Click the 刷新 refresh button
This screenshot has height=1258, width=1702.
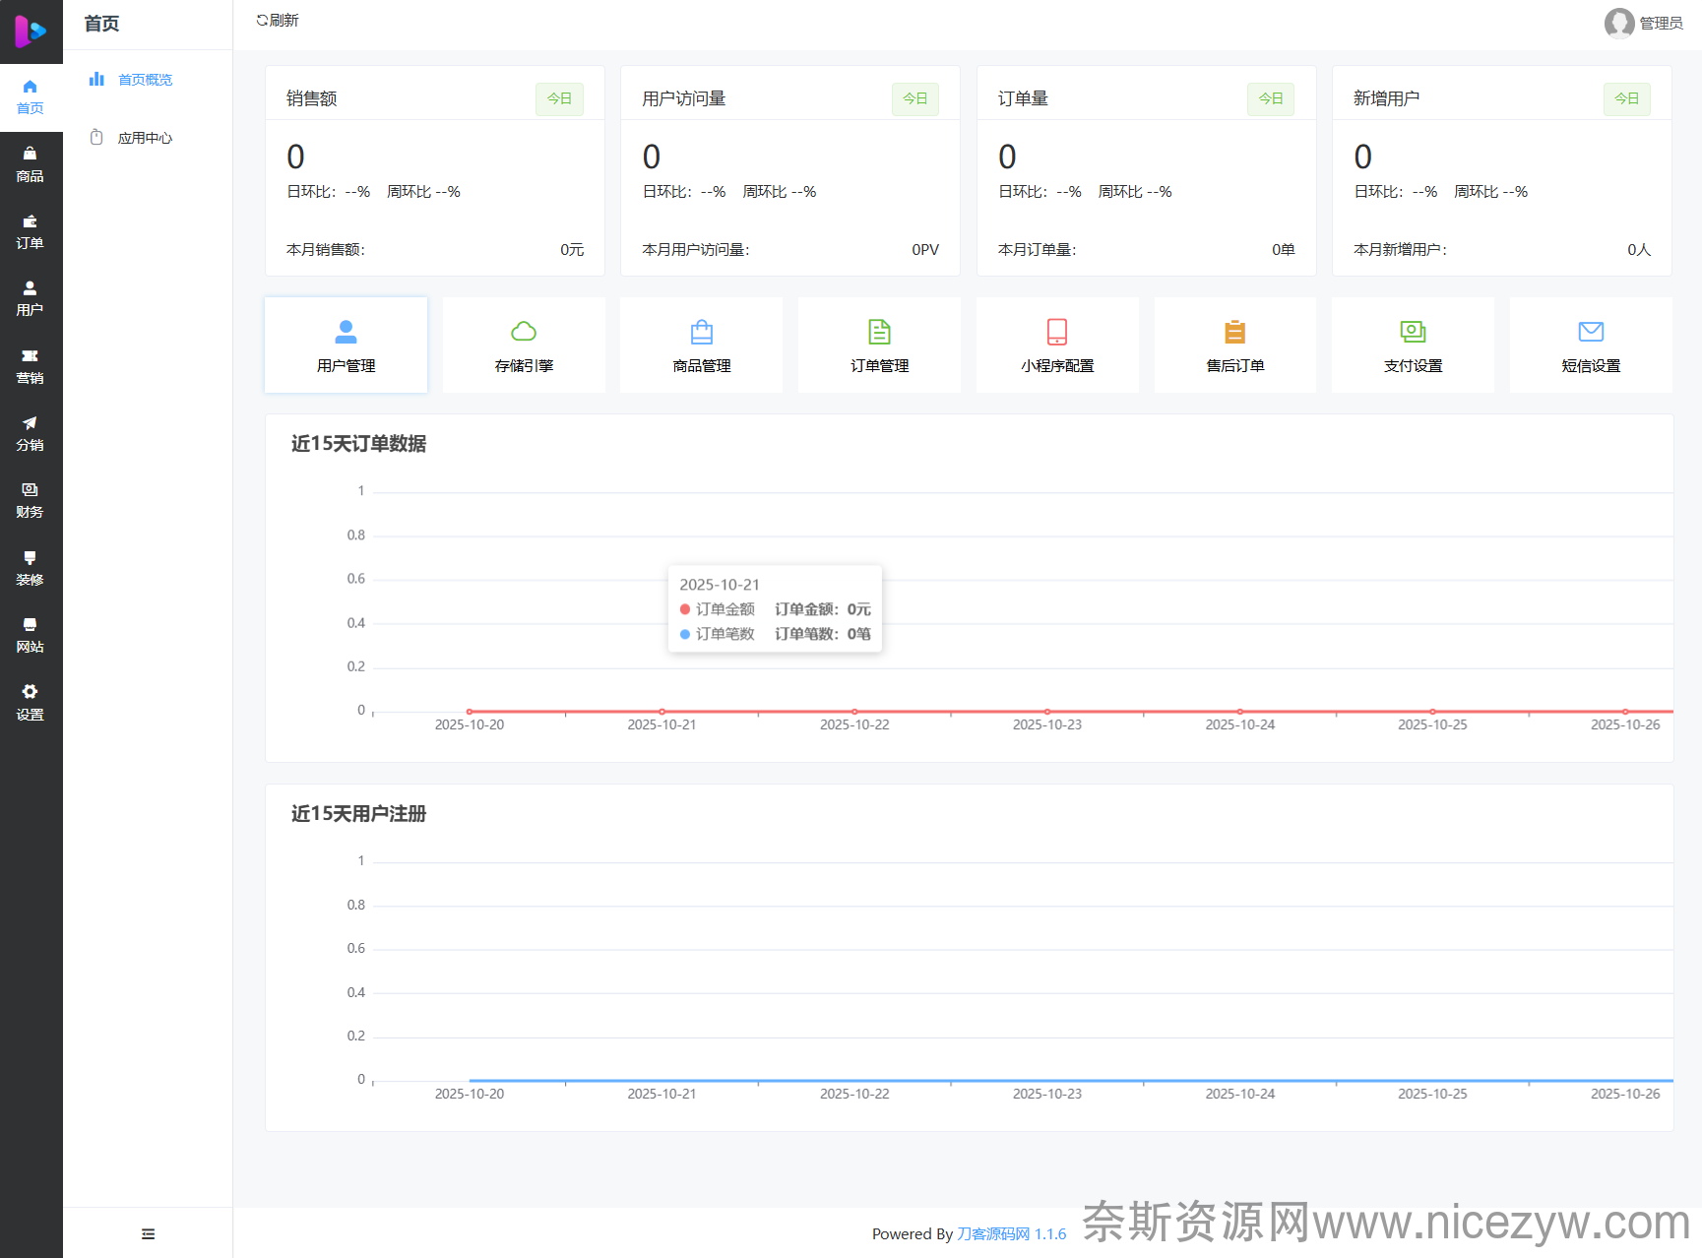click(x=278, y=21)
